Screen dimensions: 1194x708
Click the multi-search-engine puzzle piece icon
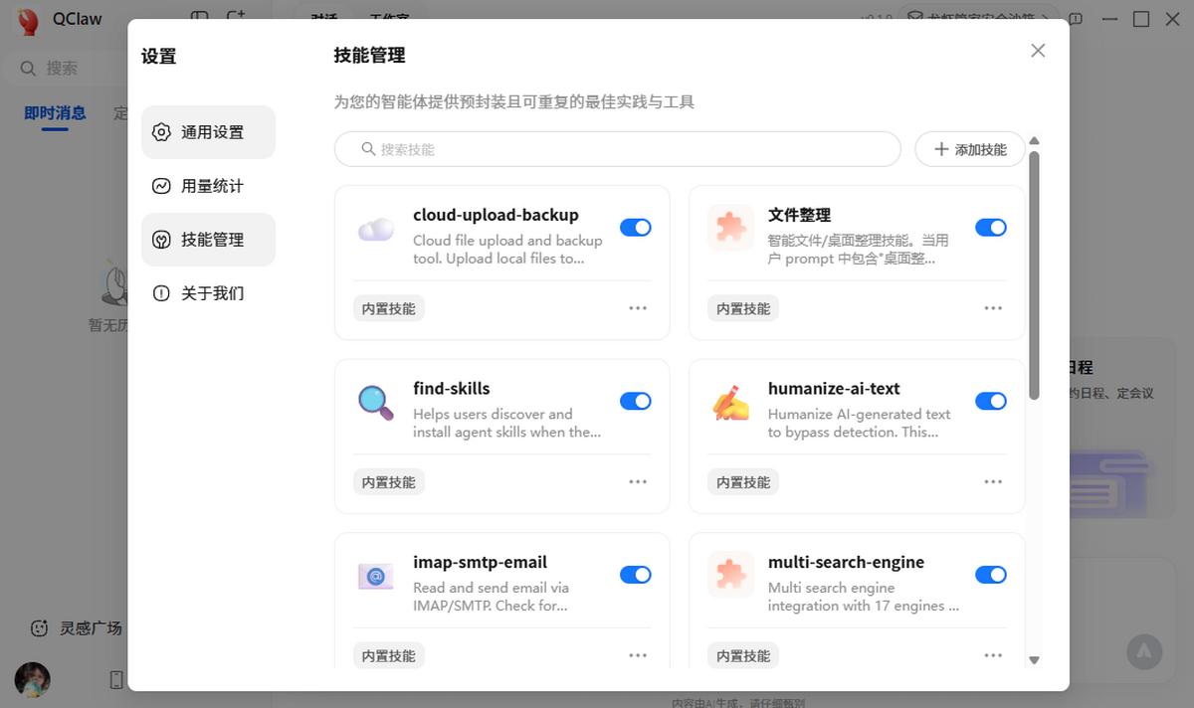(x=730, y=576)
